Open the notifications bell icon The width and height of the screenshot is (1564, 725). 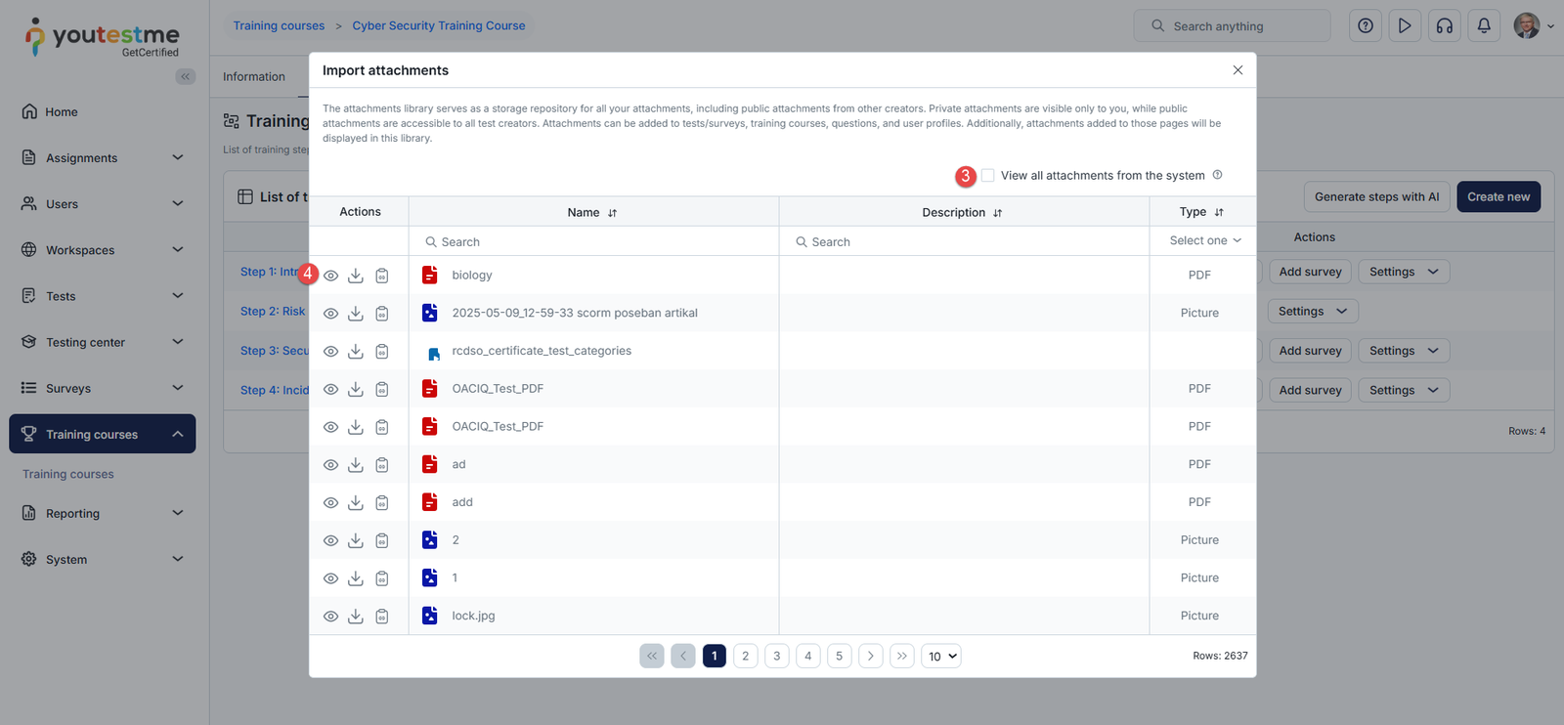[x=1484, y=26]
